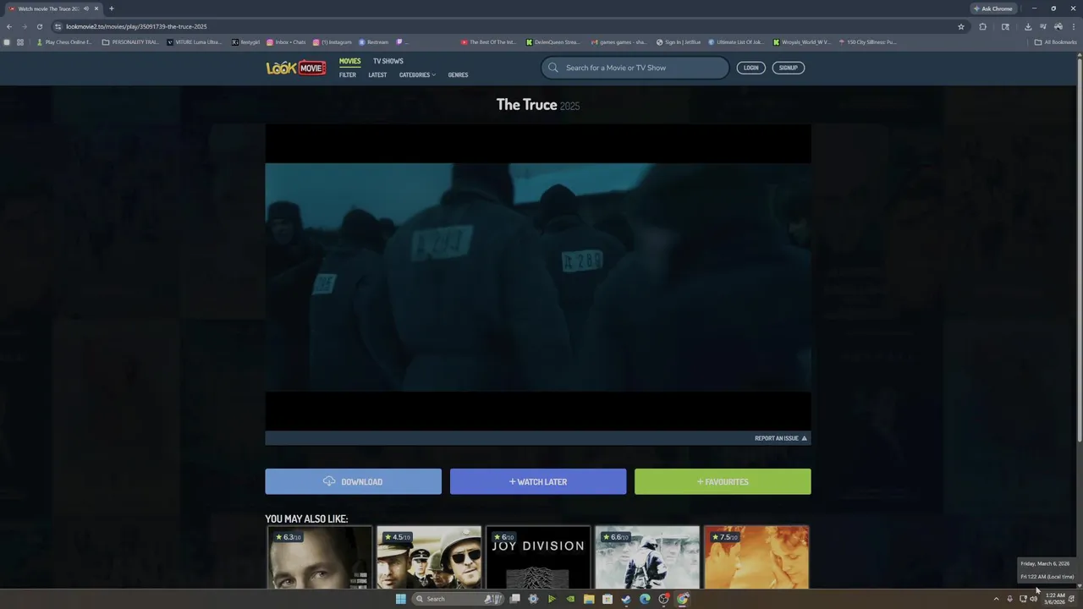View site information icon in address bar

(x=58, y=26)
